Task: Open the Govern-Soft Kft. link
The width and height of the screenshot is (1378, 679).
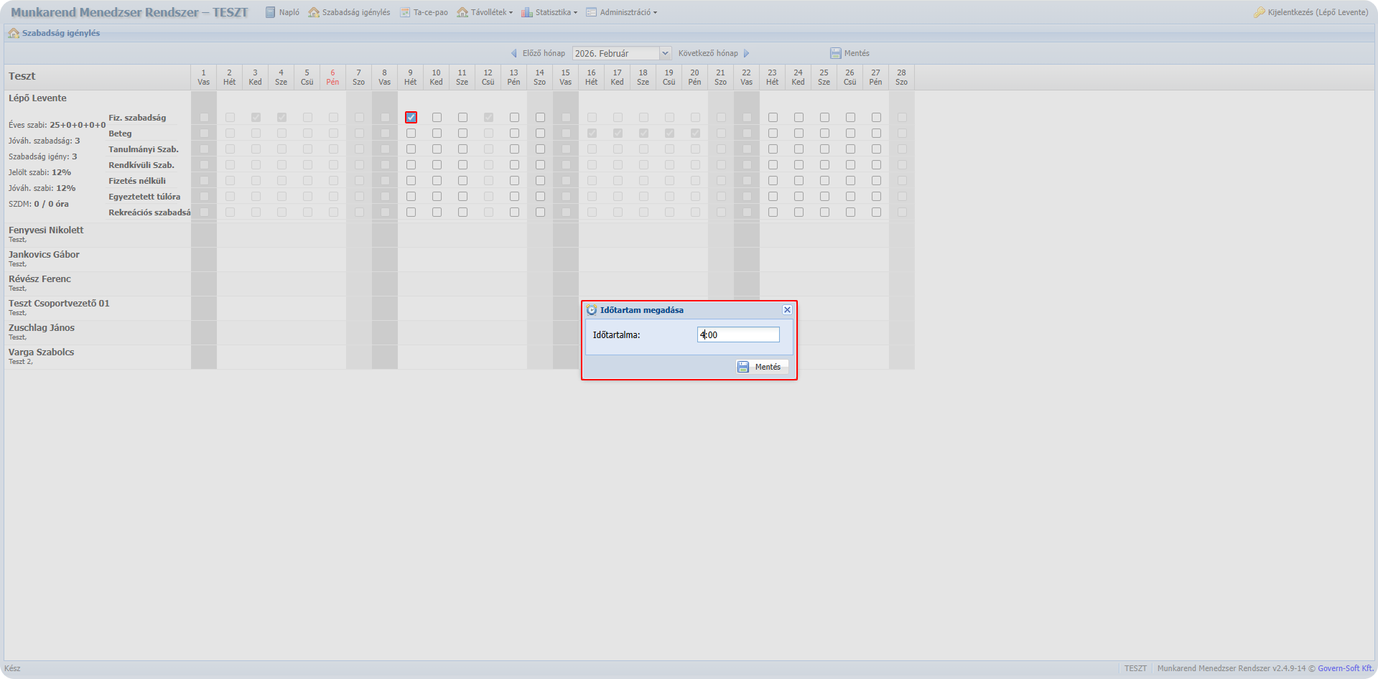Action: pyautogui.click(x=1345, y=668)
